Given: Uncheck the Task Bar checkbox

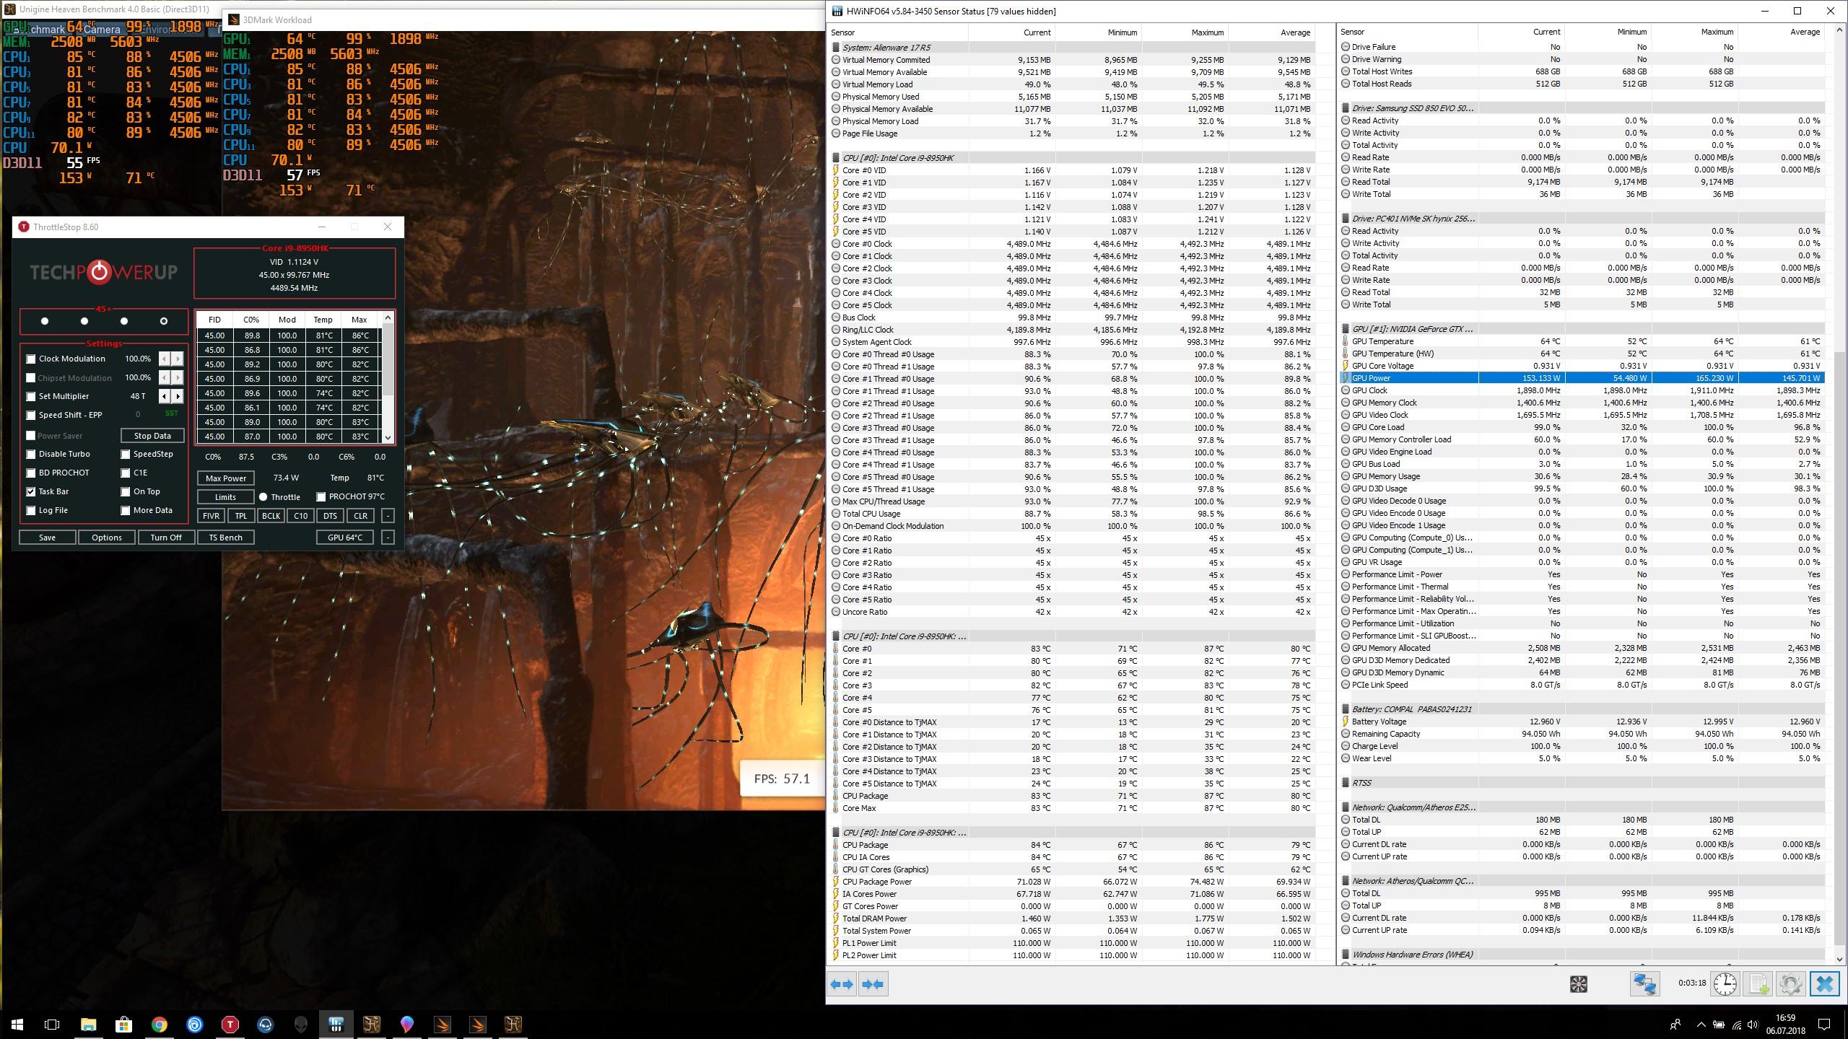Looking at the screenshot, I should 31,491.
